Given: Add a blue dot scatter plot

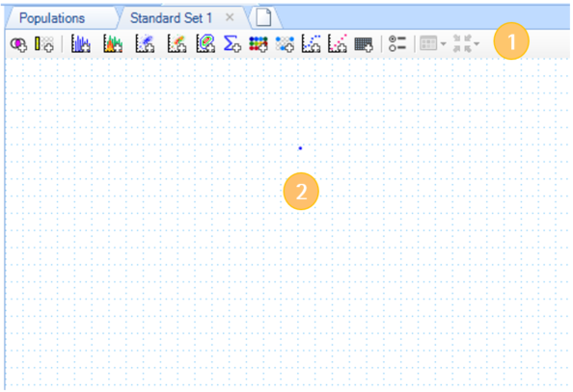Looking at the screenshot, I should [x=145, y=43].
